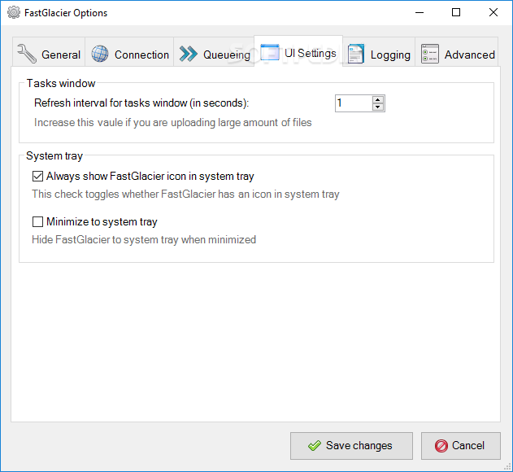Image resolution: width=513 pixels, height=472 pixels.
Task: Cancel the options dialog
Action: (x=461, y=446)
